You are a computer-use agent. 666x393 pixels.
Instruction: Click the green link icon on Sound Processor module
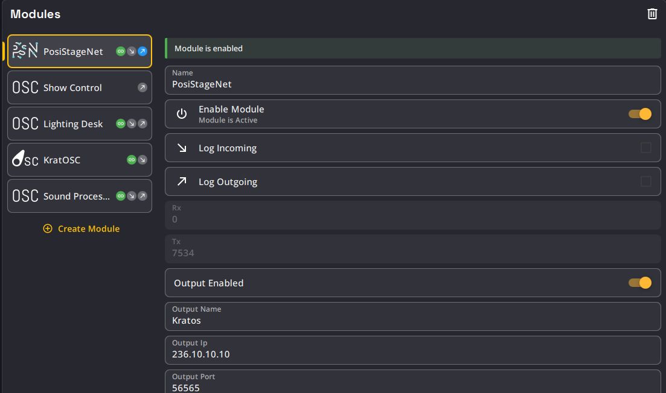(120, 196)
